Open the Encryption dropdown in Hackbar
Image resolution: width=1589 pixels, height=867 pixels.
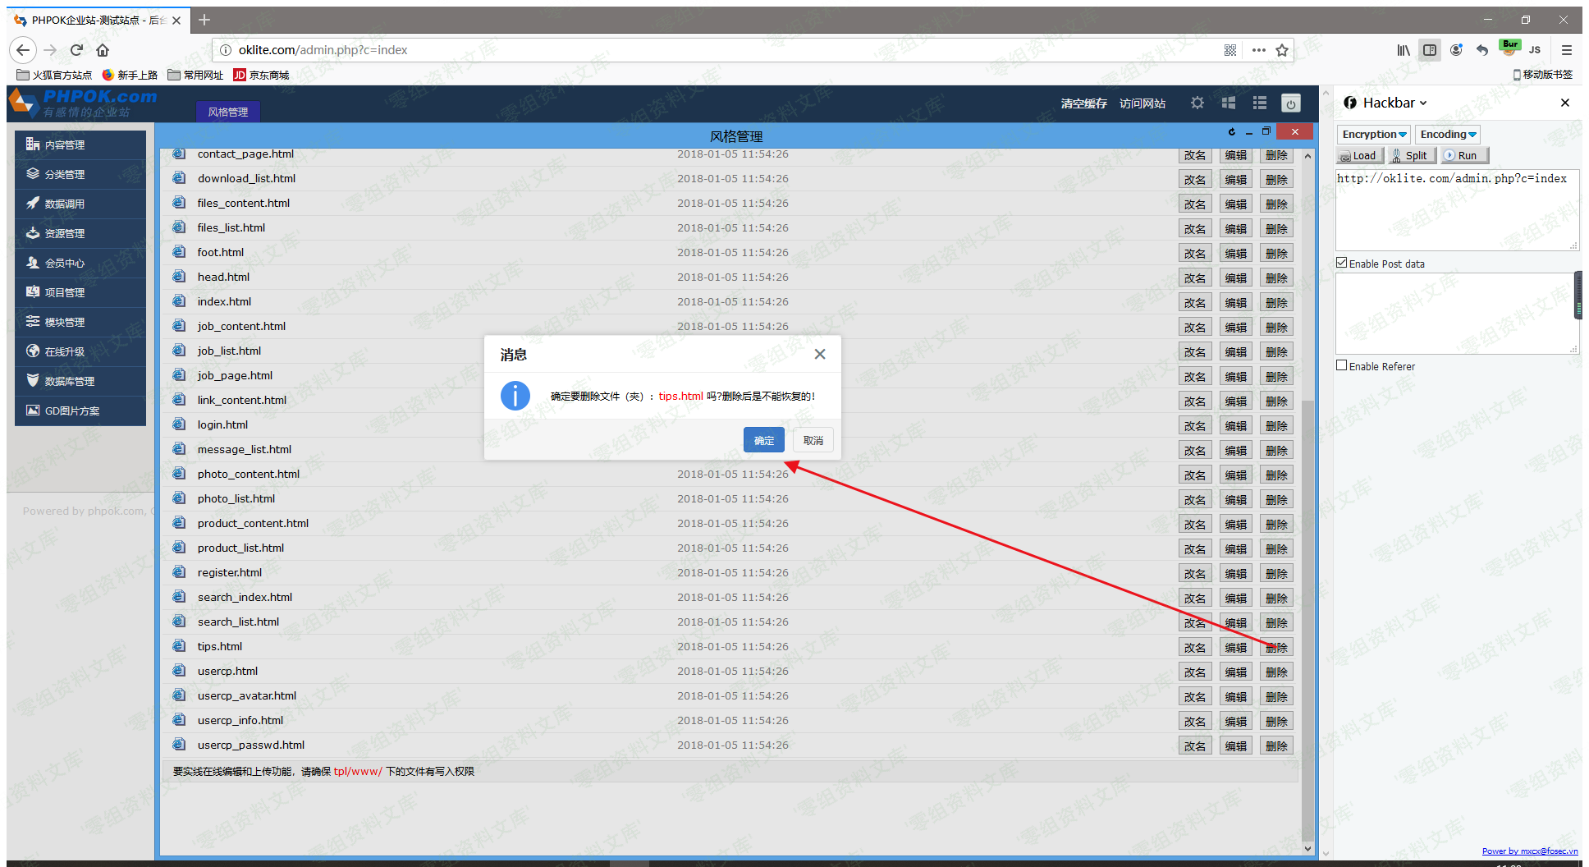click(x=1374, y=134)
